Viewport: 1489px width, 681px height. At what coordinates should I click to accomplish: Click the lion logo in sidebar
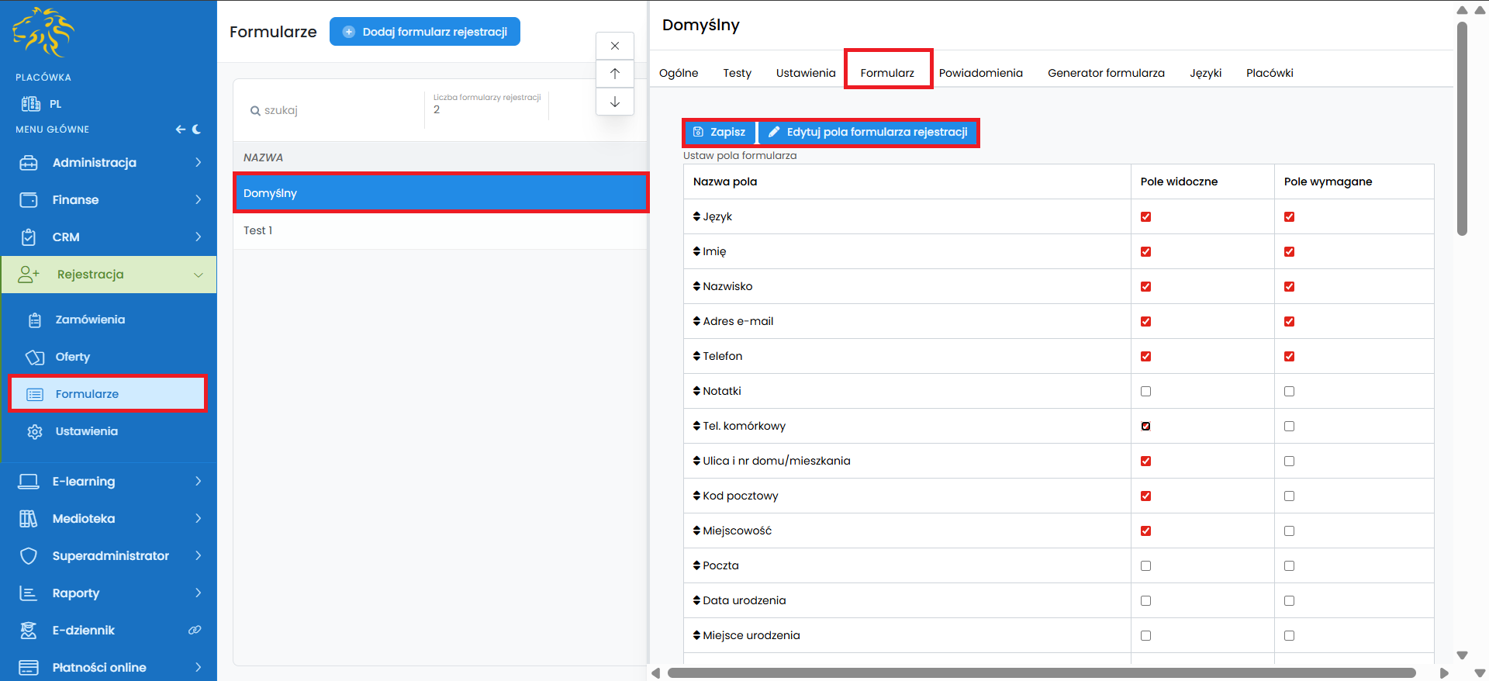click(x=43, y=33)
